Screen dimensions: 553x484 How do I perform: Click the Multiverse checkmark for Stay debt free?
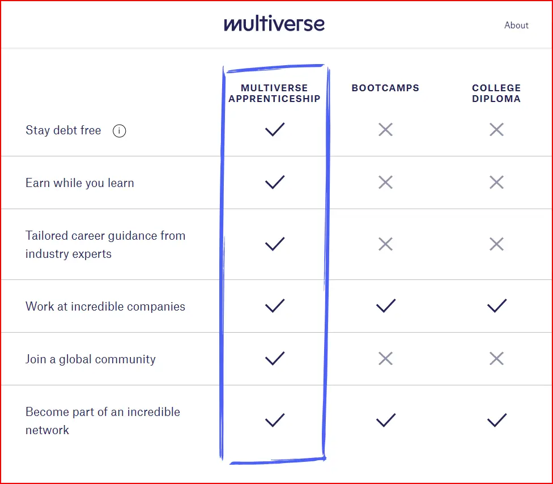275,129
